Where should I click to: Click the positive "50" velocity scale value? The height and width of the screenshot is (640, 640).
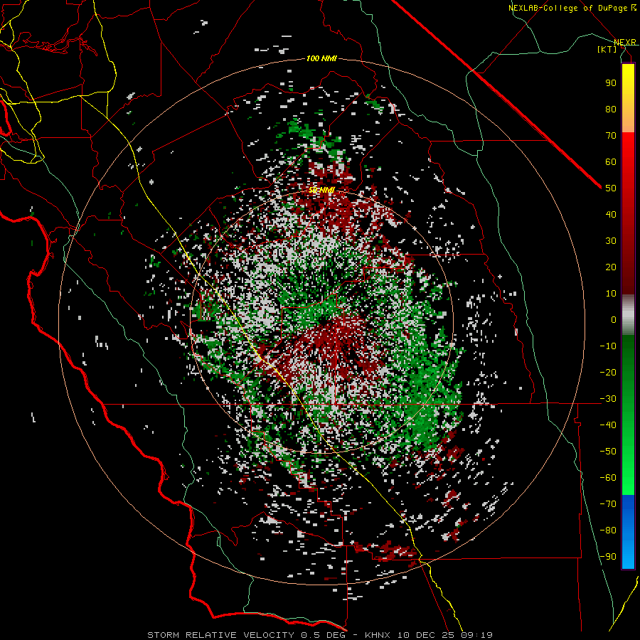coord(611,188)
